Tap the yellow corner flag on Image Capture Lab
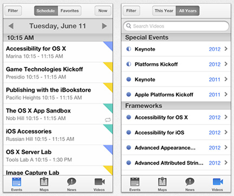The height and width of the screenshot is (196, 234). tap(109, 169)
